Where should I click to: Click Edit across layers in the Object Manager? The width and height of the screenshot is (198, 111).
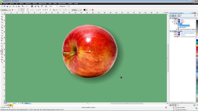(173, 15)
